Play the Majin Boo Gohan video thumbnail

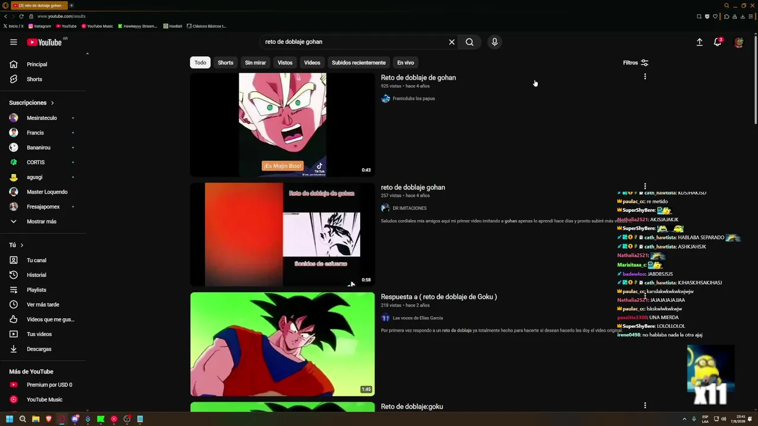pos(282,125)
